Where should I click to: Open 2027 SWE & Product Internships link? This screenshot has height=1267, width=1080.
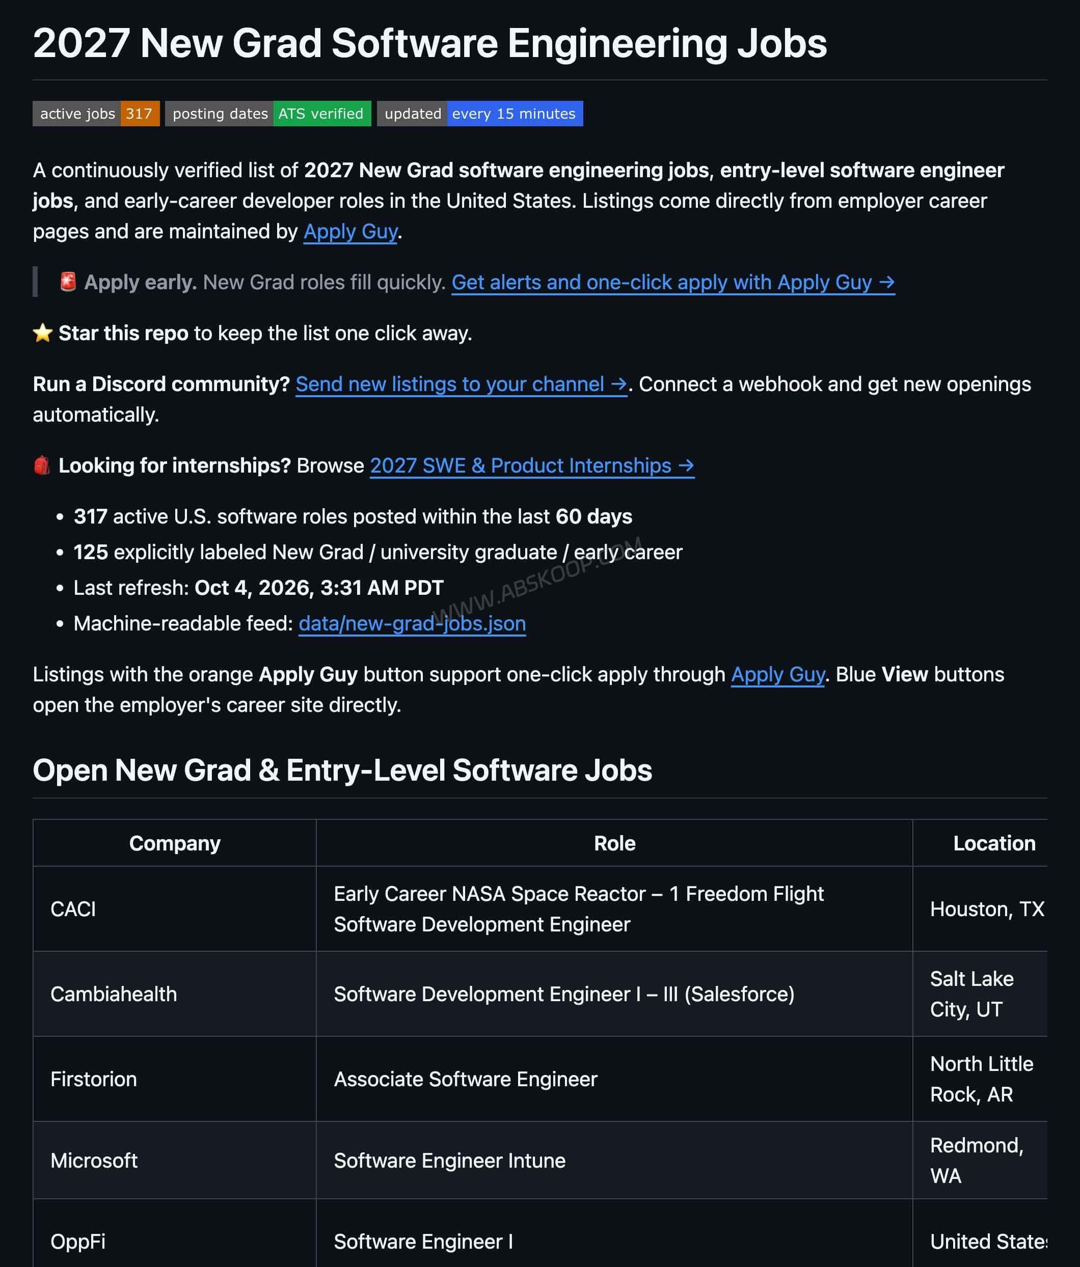[532, 466]
